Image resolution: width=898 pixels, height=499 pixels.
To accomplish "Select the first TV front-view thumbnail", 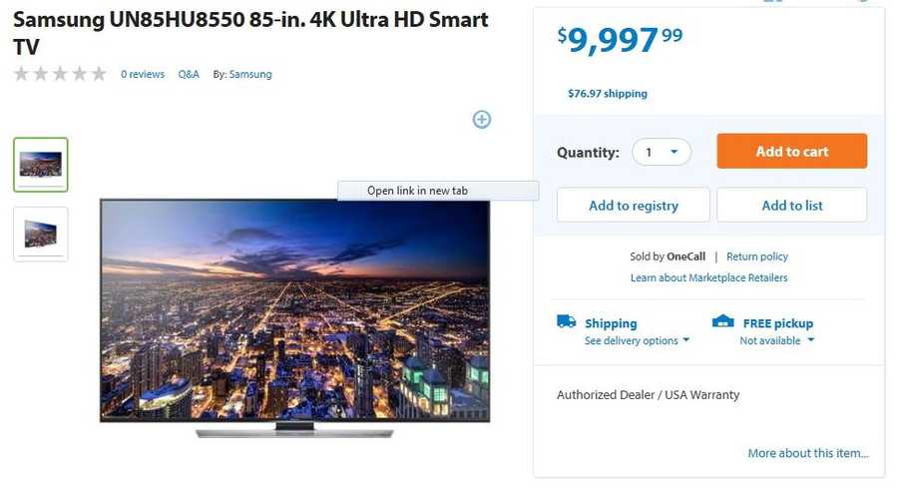I will click(x=41, y=165).
